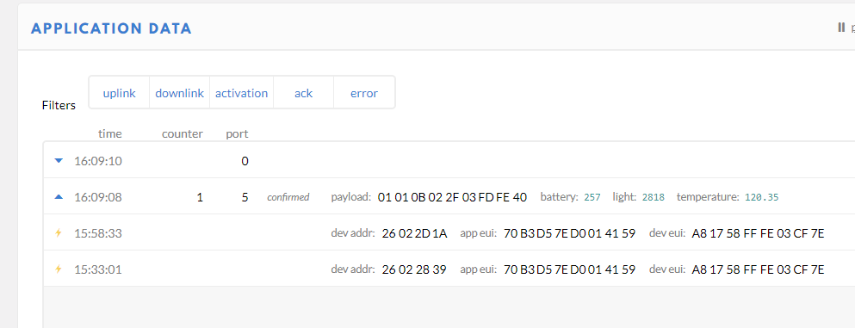Click the uplink arrow icon at 16:09:08
The width and height of the screenshot is (855, 328).
point(59,196)
